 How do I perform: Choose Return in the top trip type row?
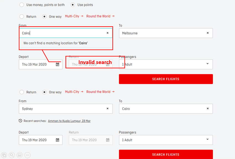[22, 17]
